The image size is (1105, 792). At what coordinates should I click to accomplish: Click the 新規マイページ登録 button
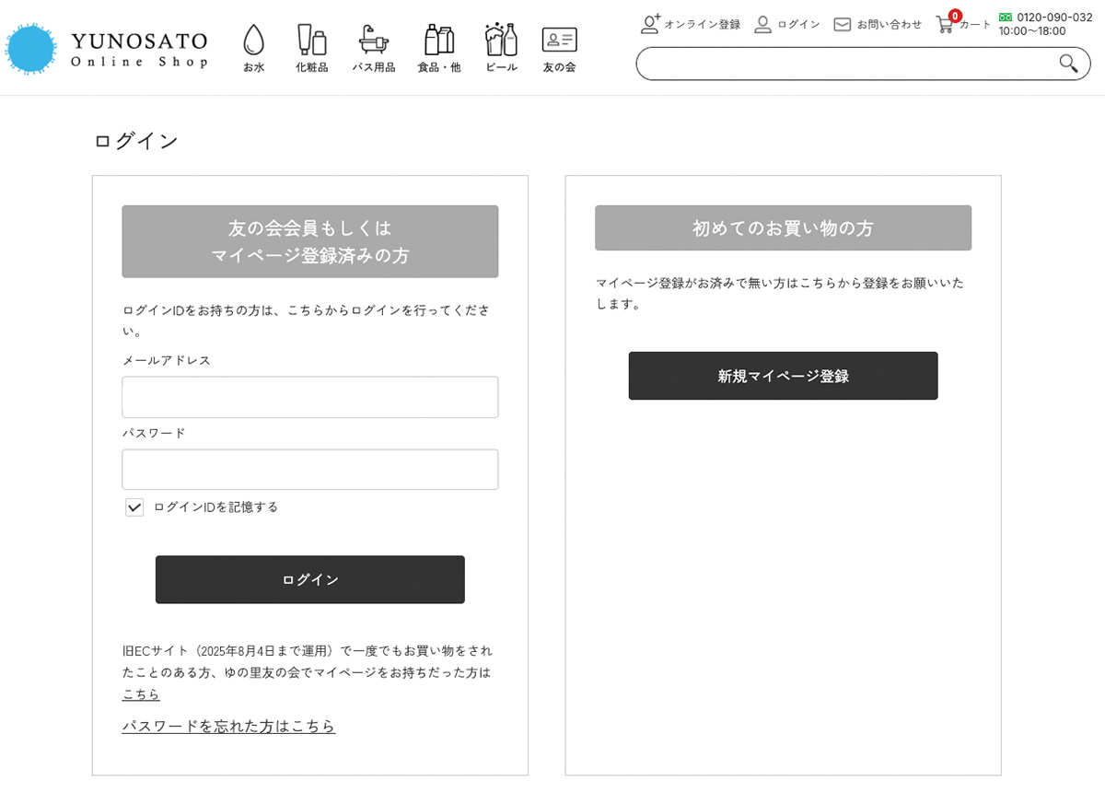[784, 376]
